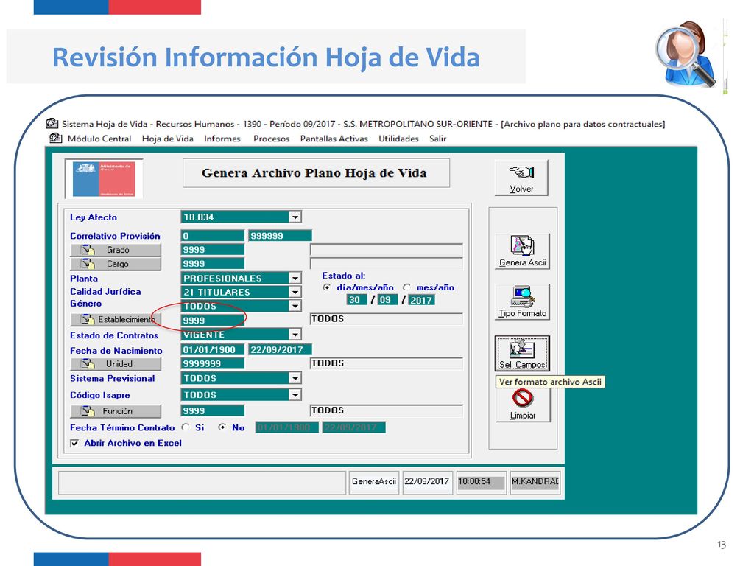Click the empty Grado description field
The width and height of the screenshot is (754, 566).
coord(387,250)
